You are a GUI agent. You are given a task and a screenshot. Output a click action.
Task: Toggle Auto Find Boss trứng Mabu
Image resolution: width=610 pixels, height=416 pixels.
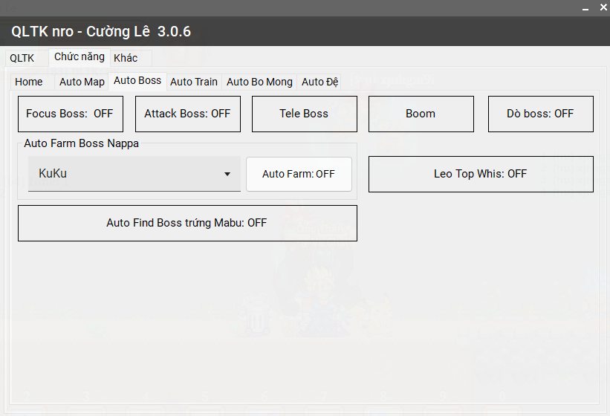186,223
